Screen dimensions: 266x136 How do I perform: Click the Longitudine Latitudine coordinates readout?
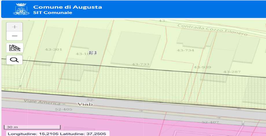pos(57,134)
